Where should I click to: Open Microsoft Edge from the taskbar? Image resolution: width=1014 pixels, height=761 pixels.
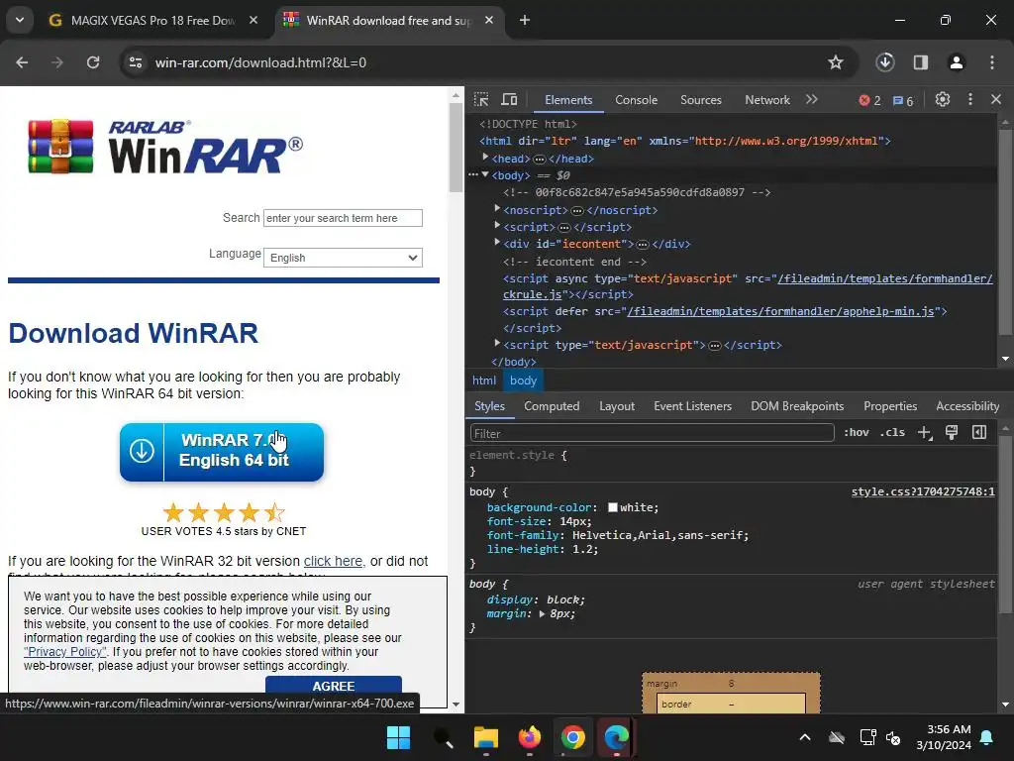[616, 737]
